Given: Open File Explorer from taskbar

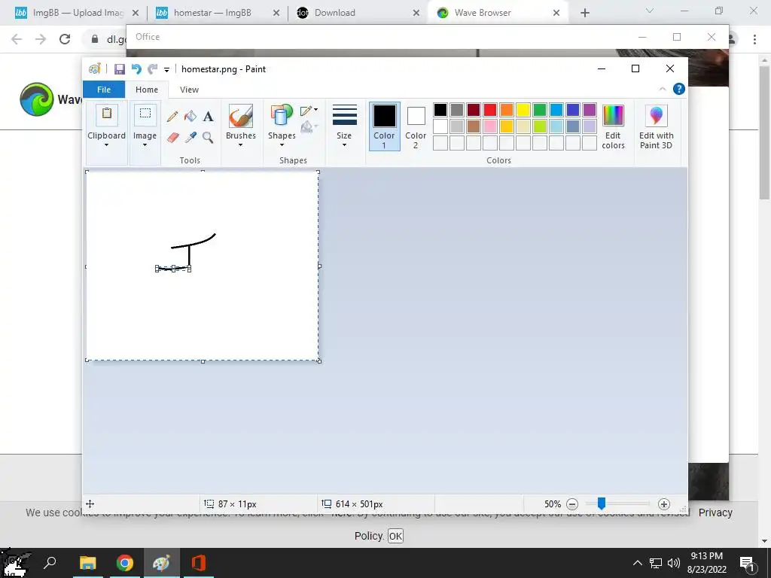Looking at the screenshot, I should coord(88,563).
